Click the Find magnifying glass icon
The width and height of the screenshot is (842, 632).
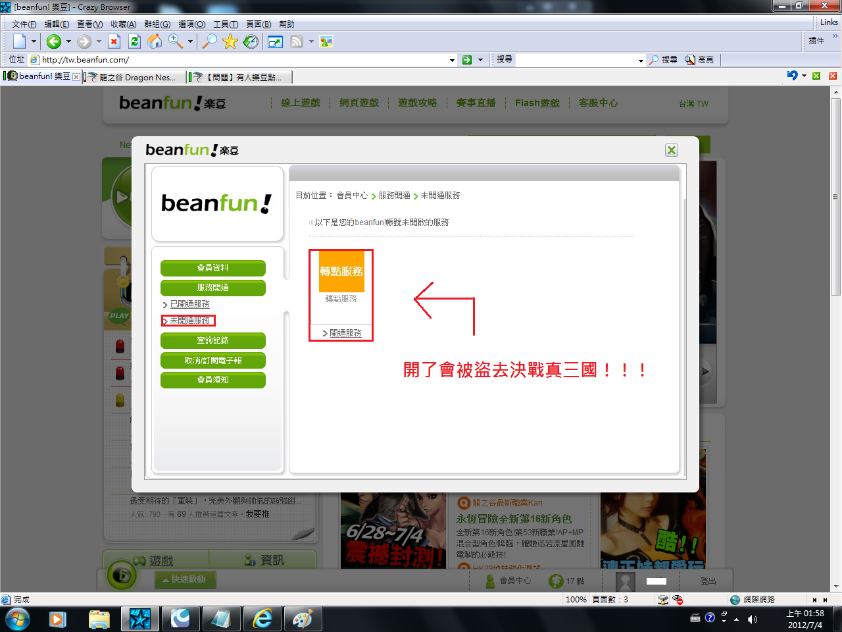[x=209, y=41]
